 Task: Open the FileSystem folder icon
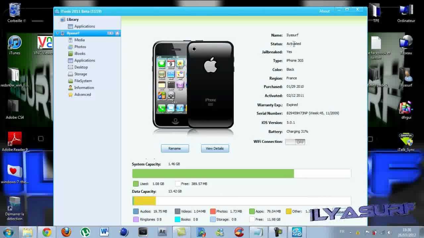point(71,81)
